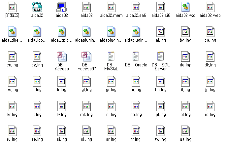Click the aida32.sa6 file icon
227x148 pixels.
pos(136,7)
